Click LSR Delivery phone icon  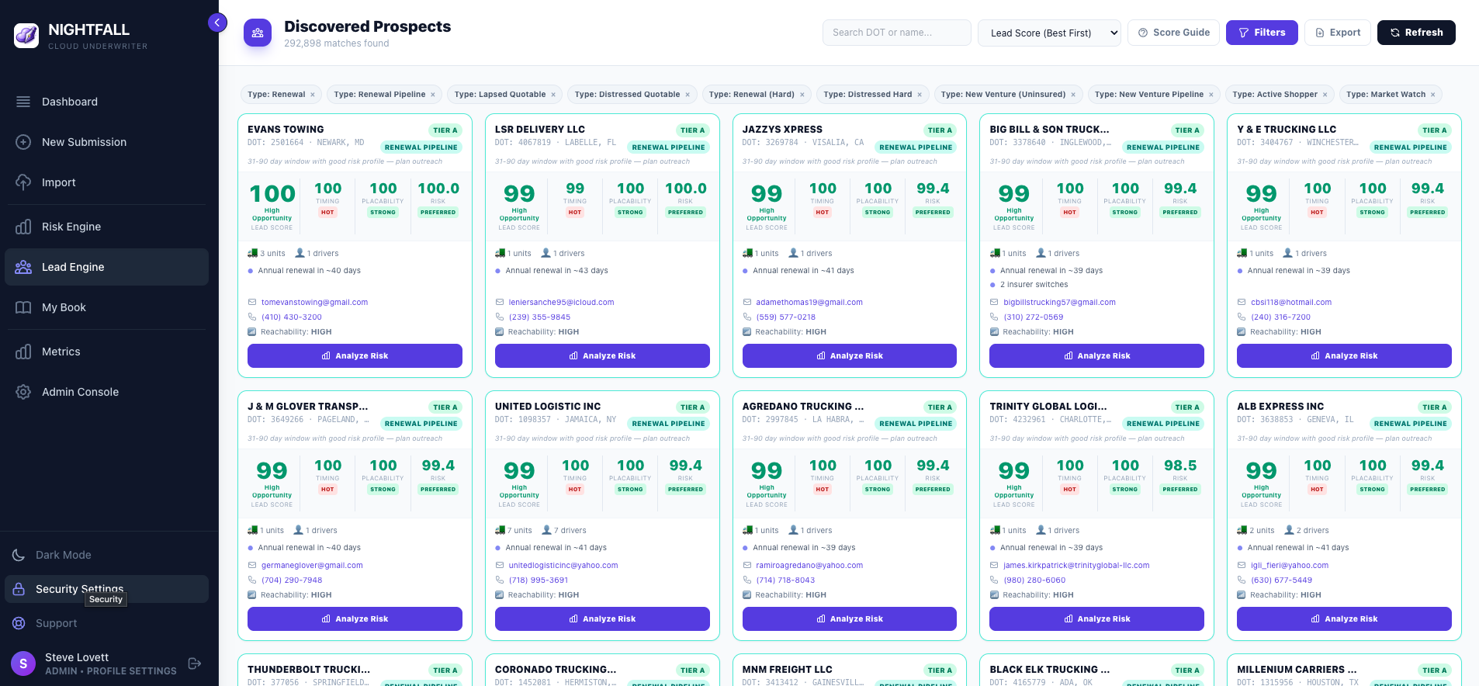click(500, 317)
